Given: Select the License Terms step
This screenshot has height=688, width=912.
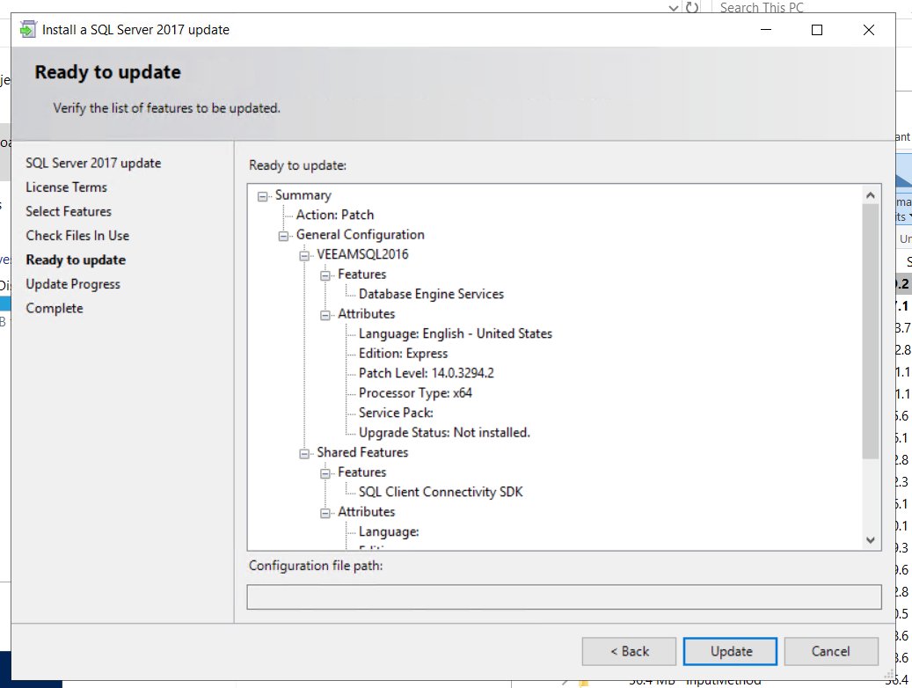Looking at the screenshot, I should 66,187.
